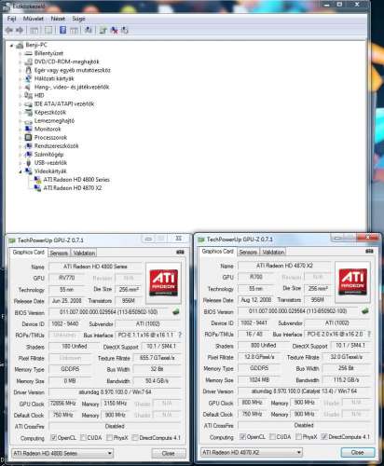Switch to Validation tab in HD 4800 Series GPU-Z
The image size is (384, 466).
coord(84,253)
